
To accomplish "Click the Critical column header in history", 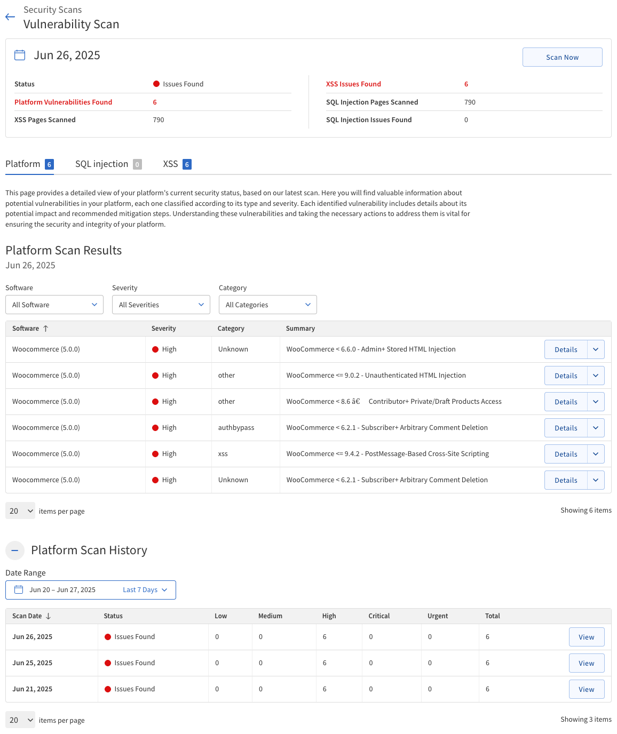I will pos(379,616).
